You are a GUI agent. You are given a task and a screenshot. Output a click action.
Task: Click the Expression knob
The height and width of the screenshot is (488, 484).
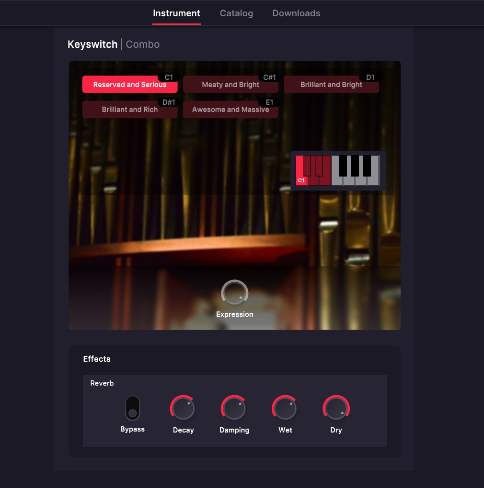coord(235,293)
